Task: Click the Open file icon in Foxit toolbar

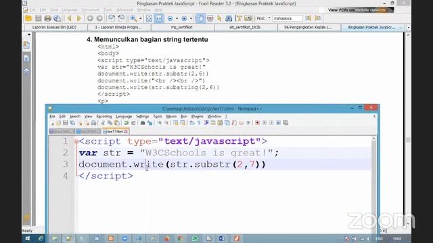Action: coord(28,18)
